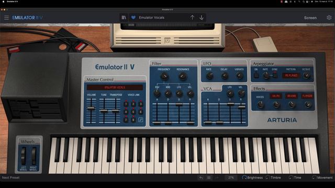The height and width of the screenshot is (188, 335).
Task: Click the Arpeggiator Octave knob
Action: (307, 75)
